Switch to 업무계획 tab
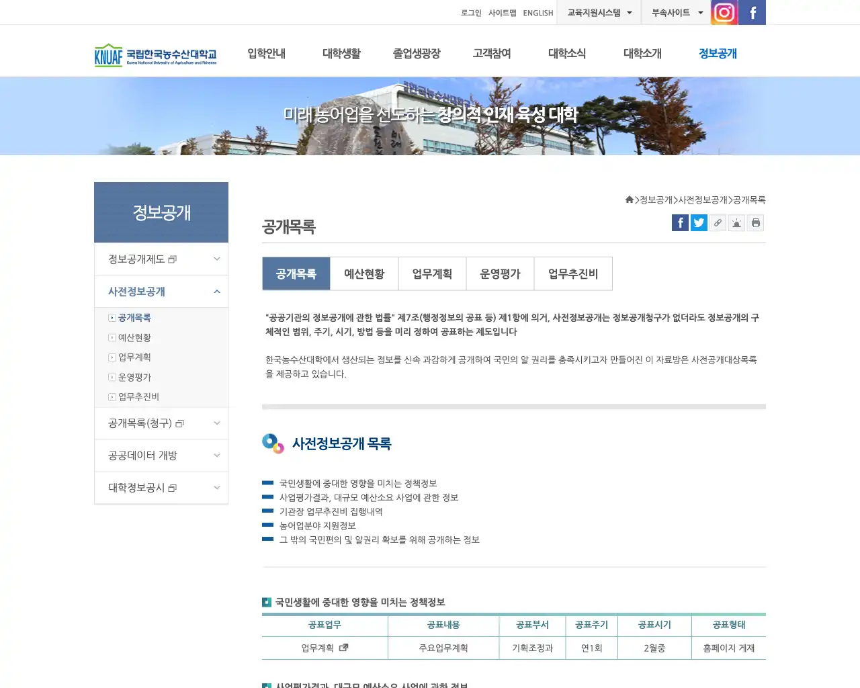The image size is (860, 688). coord(432,273)
